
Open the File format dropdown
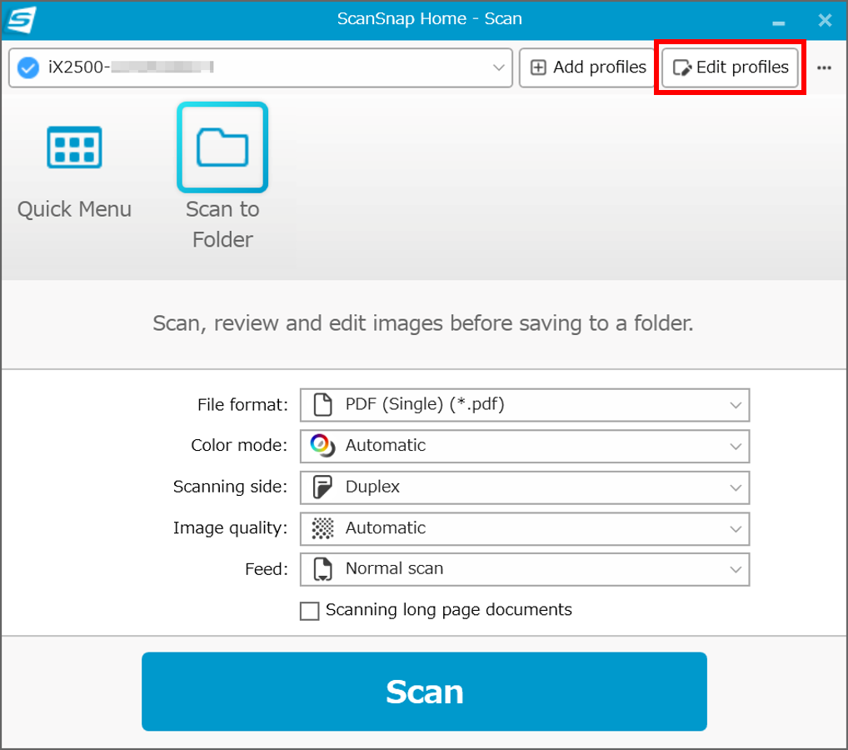click(x=525, y=405)
